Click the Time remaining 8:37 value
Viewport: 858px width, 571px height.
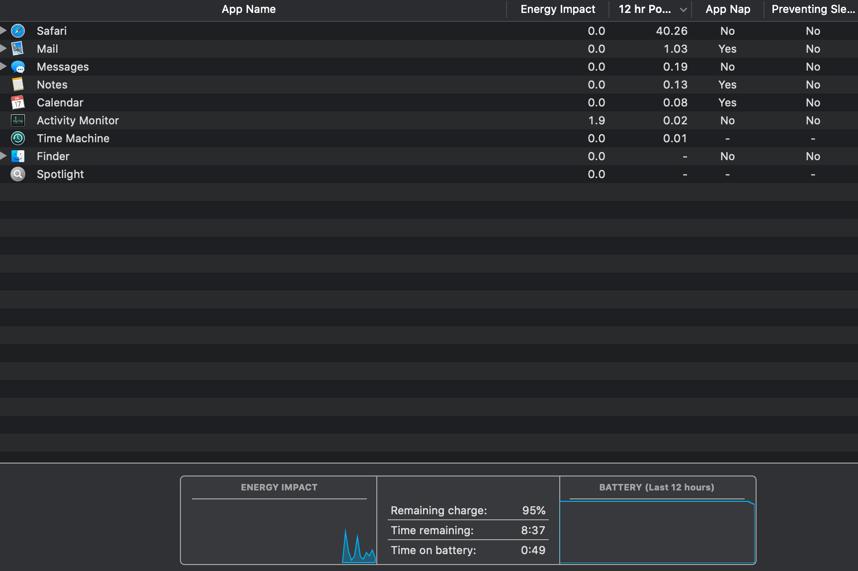tap(533, 530)
